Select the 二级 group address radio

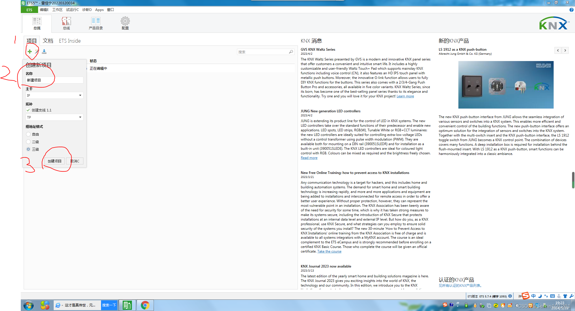28,142
